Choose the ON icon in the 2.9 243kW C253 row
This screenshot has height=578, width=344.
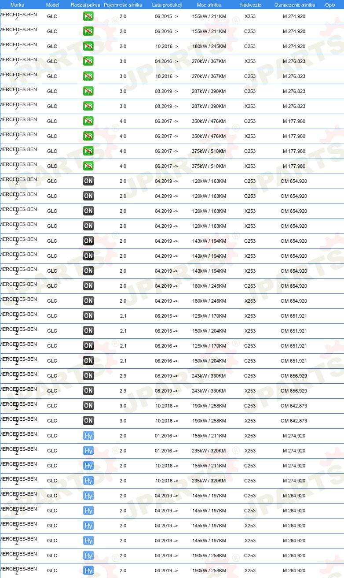[x=88, y=376]
